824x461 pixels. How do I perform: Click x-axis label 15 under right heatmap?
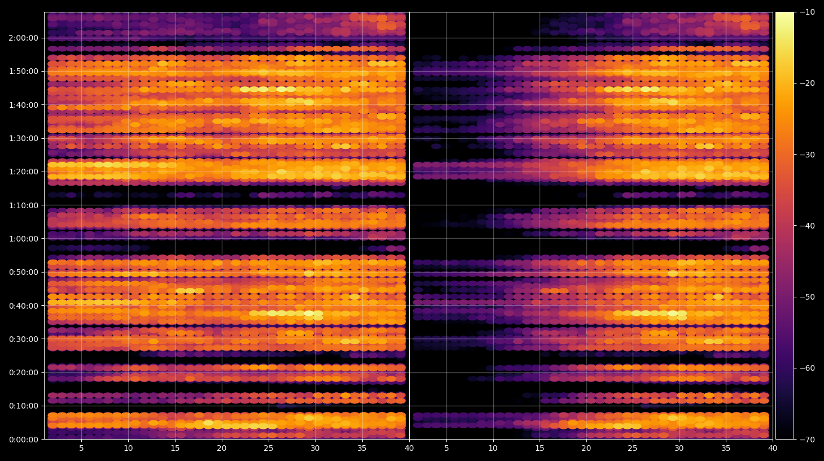click(x=540, y=449)
